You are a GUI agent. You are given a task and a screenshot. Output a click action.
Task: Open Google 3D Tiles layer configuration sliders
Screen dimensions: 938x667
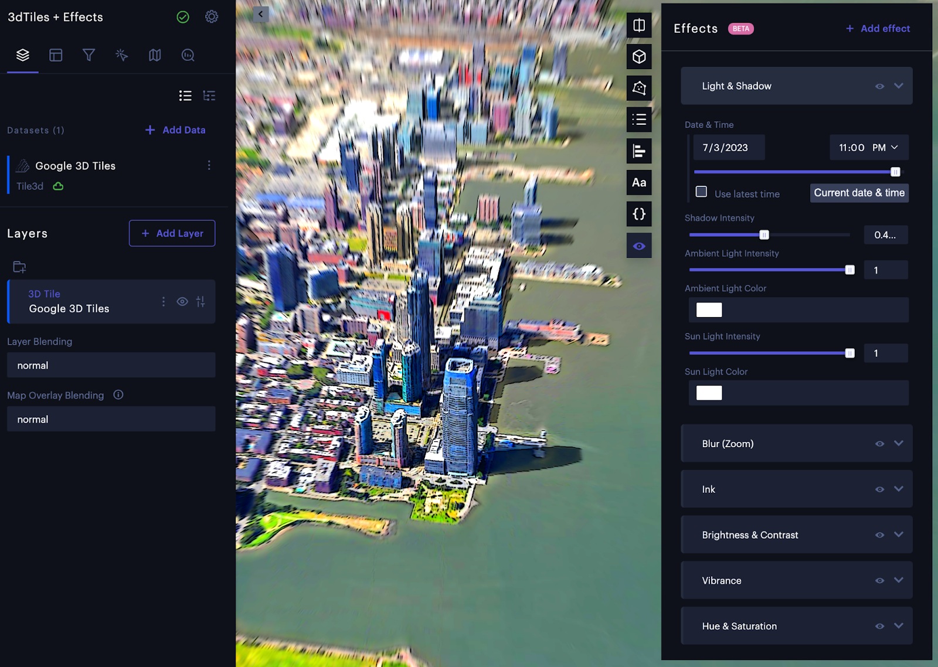pyautogui.click(x=200, y=301)
